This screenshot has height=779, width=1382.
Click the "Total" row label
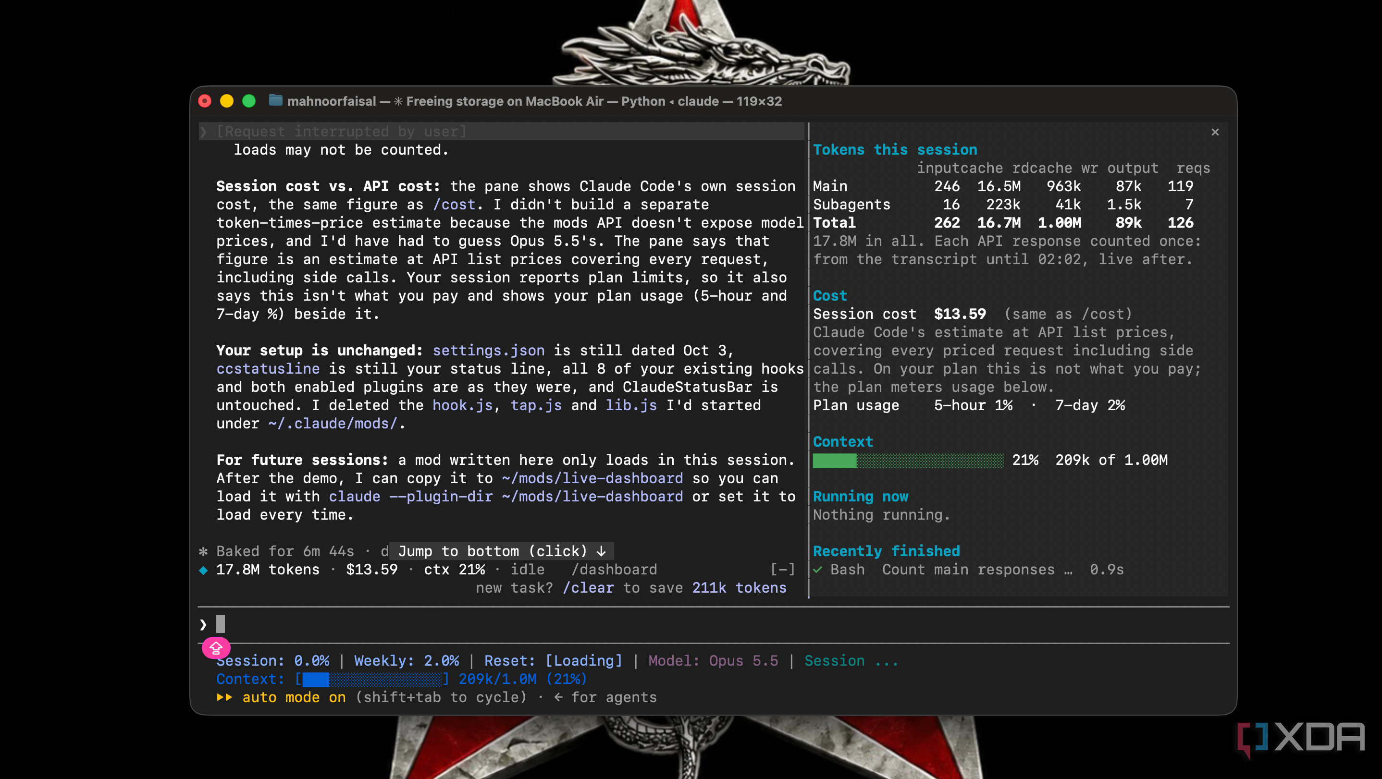click(x=834, y=223)
